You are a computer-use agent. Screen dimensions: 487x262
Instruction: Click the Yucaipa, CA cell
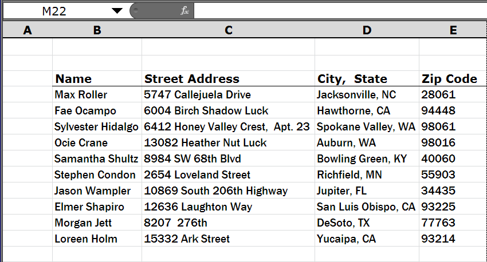tap(367, 239)
